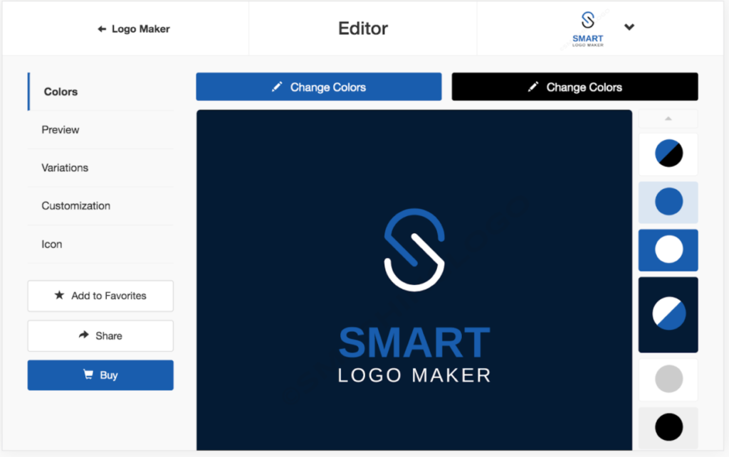Select the white-on-blue circle color variation
Viewport: 729px width, 457px height.
click(668, 249)
